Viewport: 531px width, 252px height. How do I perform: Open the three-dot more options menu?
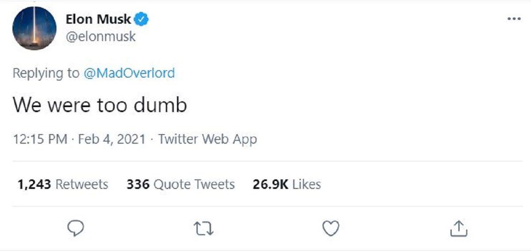click(x=513, y=19)
